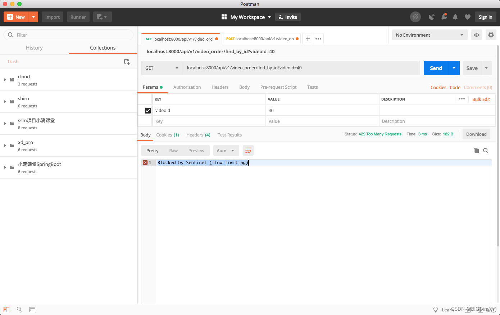
Task: Send the request
Action: (x=436, y=68)
